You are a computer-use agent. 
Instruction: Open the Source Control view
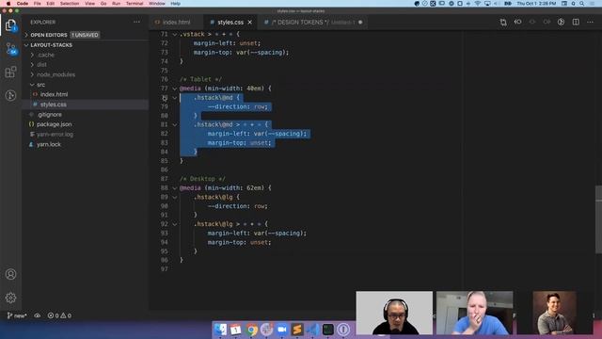(x=10, y=49)
